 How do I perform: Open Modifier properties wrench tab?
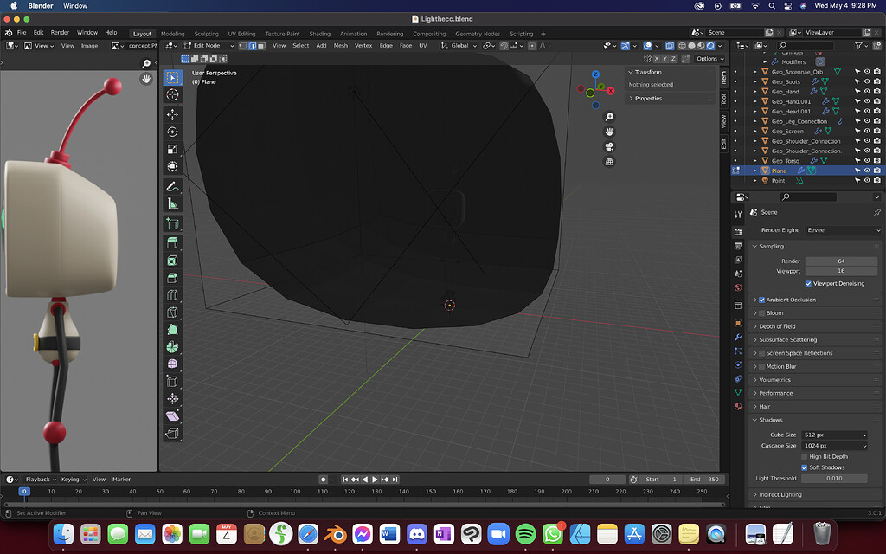(x=738, y=337)
